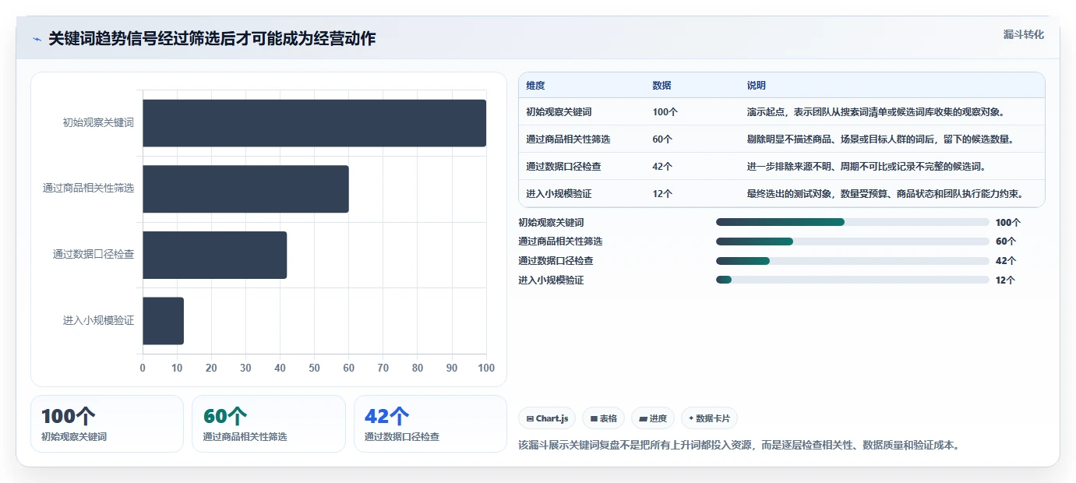Click the 初始观察关键词 chart bar

tap(314, 123)
